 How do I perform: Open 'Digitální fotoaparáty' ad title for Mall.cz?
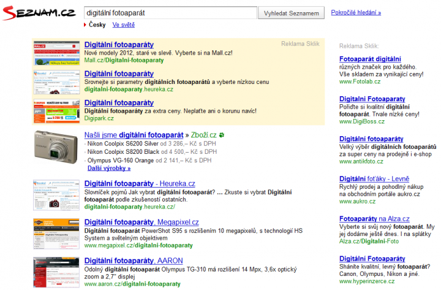tap(119, 45)
